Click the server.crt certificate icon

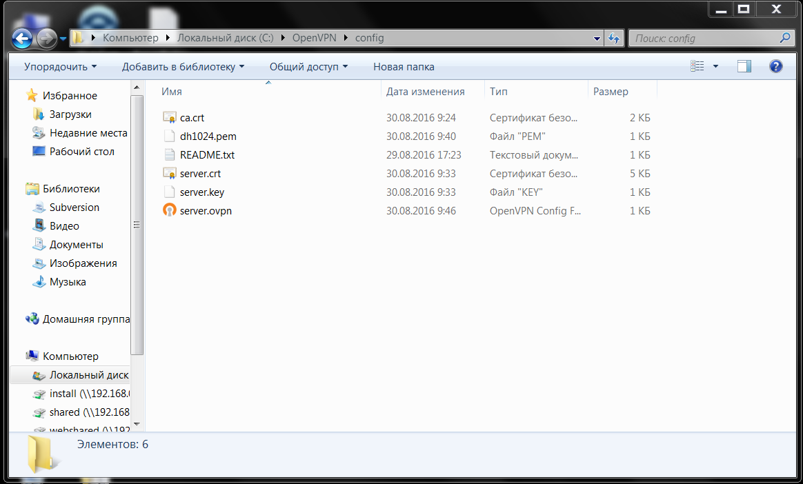click(x=170, y=174)
